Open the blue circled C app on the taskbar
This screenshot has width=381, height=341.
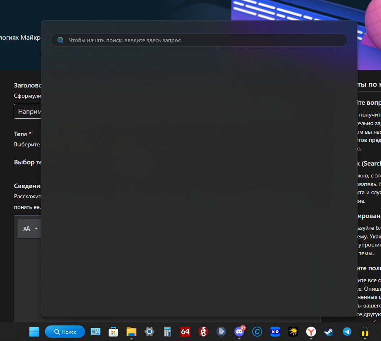pyautogui.click(x=257, y=332)
